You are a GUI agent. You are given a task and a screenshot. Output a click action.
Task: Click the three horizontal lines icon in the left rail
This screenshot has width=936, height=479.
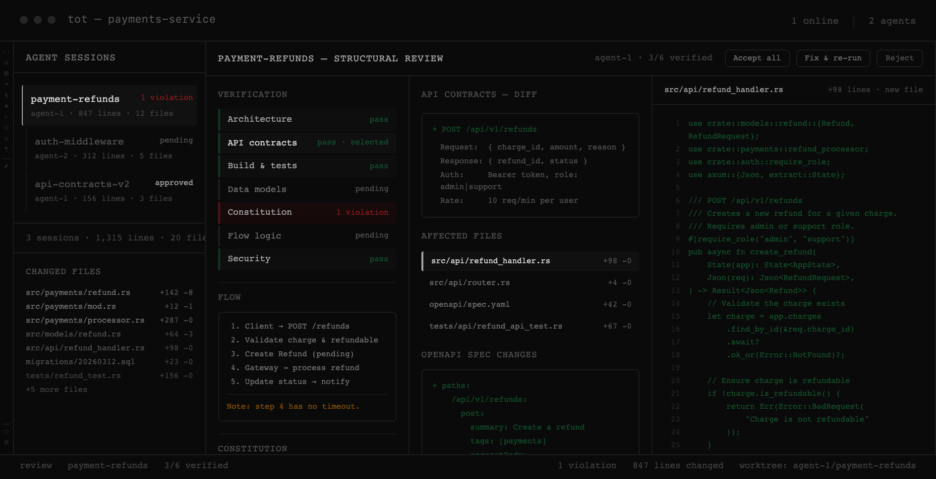pos(6,139)
